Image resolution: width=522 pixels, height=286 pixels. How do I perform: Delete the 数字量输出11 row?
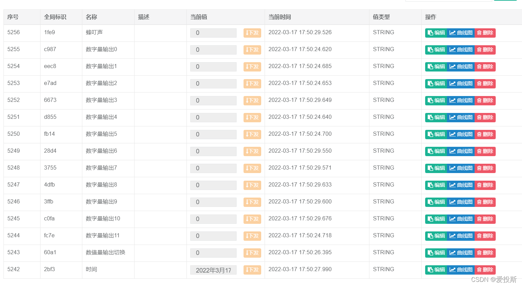[485, 236]
